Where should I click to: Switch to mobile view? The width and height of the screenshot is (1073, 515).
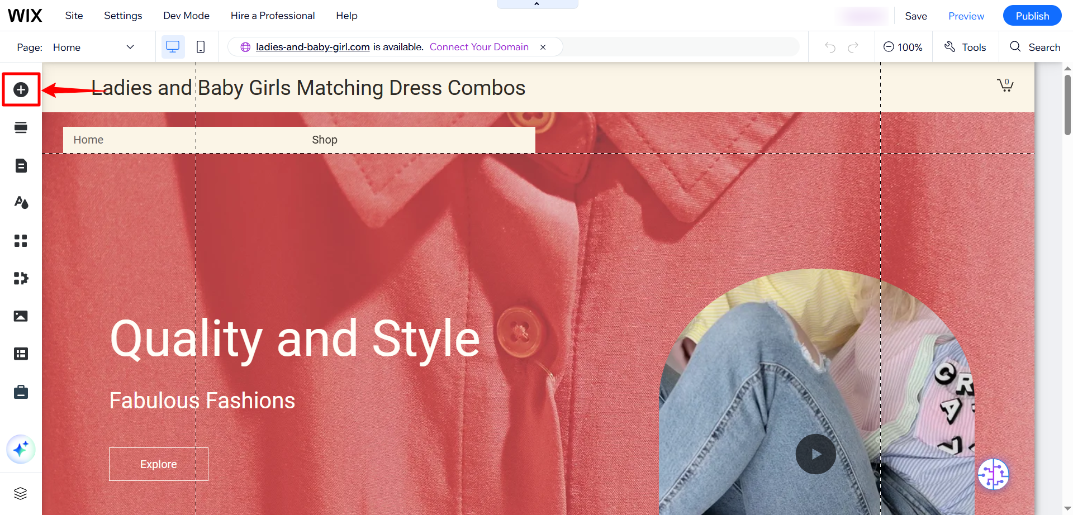tap(201, 47)
